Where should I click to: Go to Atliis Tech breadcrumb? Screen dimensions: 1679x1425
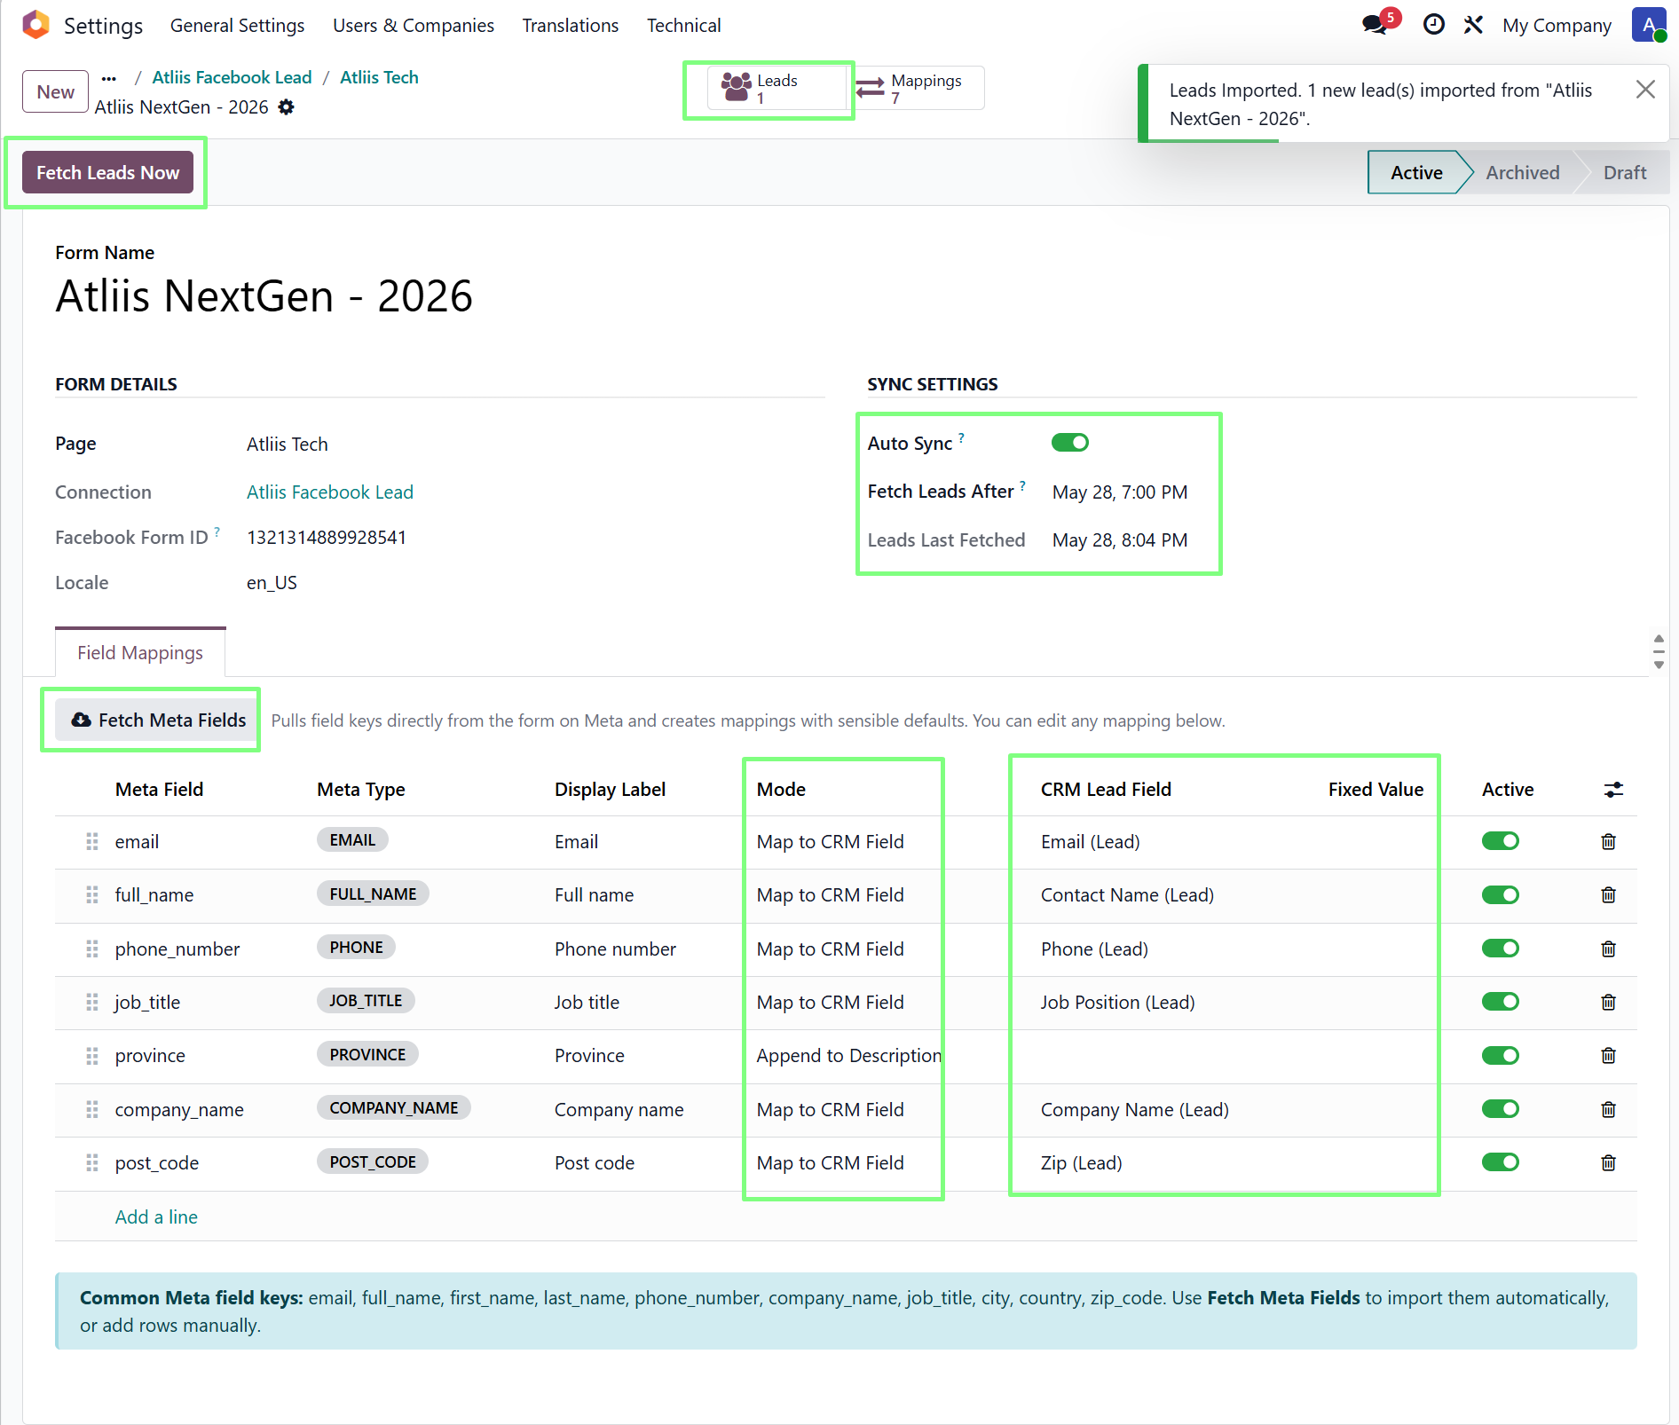click(x=379, y=77)
